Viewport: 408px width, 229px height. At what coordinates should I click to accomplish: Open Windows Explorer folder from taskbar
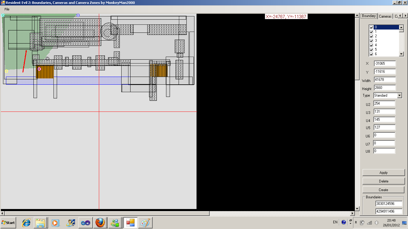tap(41, 223)
